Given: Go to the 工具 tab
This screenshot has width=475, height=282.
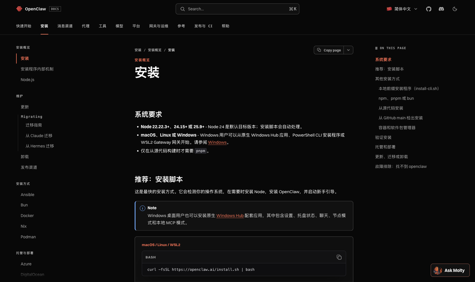Looking at the screenshot, I should (102, 26).
